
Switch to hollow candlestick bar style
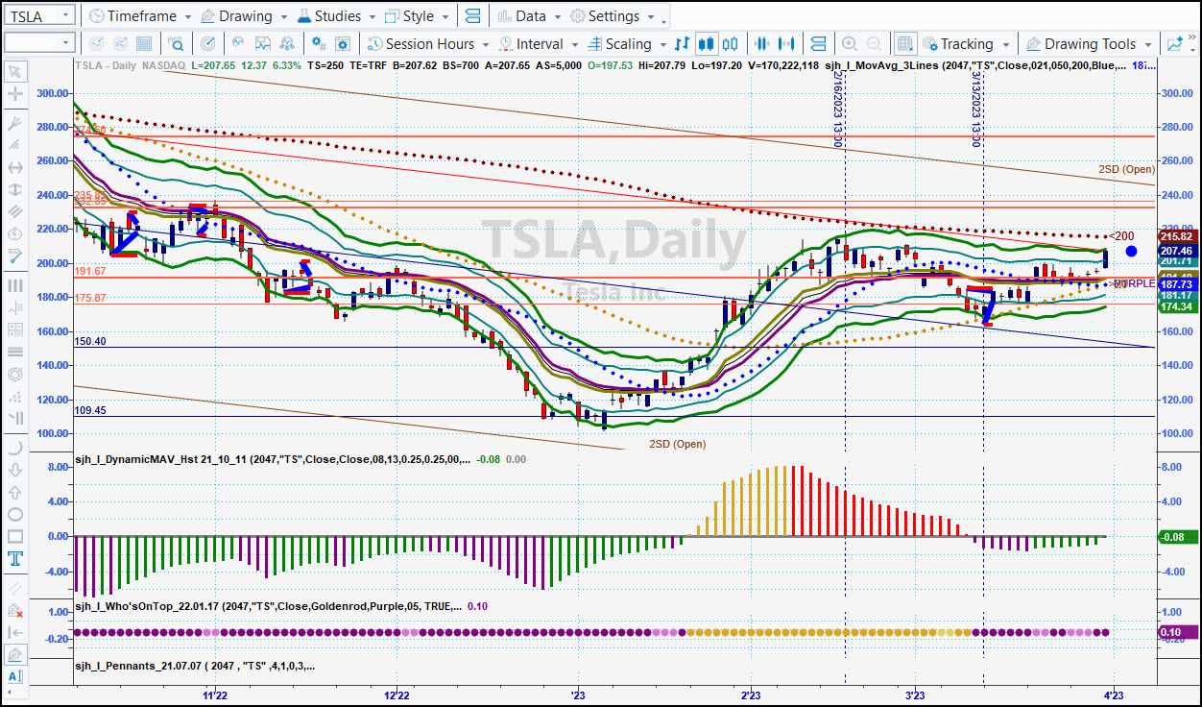(x=731, y=43)
